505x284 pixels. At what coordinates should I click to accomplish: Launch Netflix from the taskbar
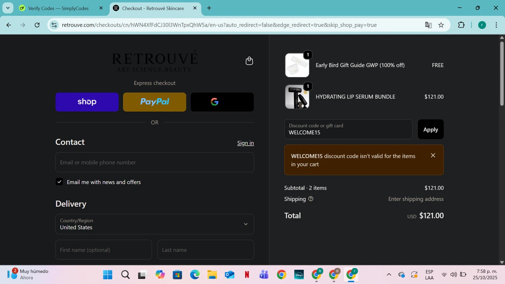click(x=247, y=275)
